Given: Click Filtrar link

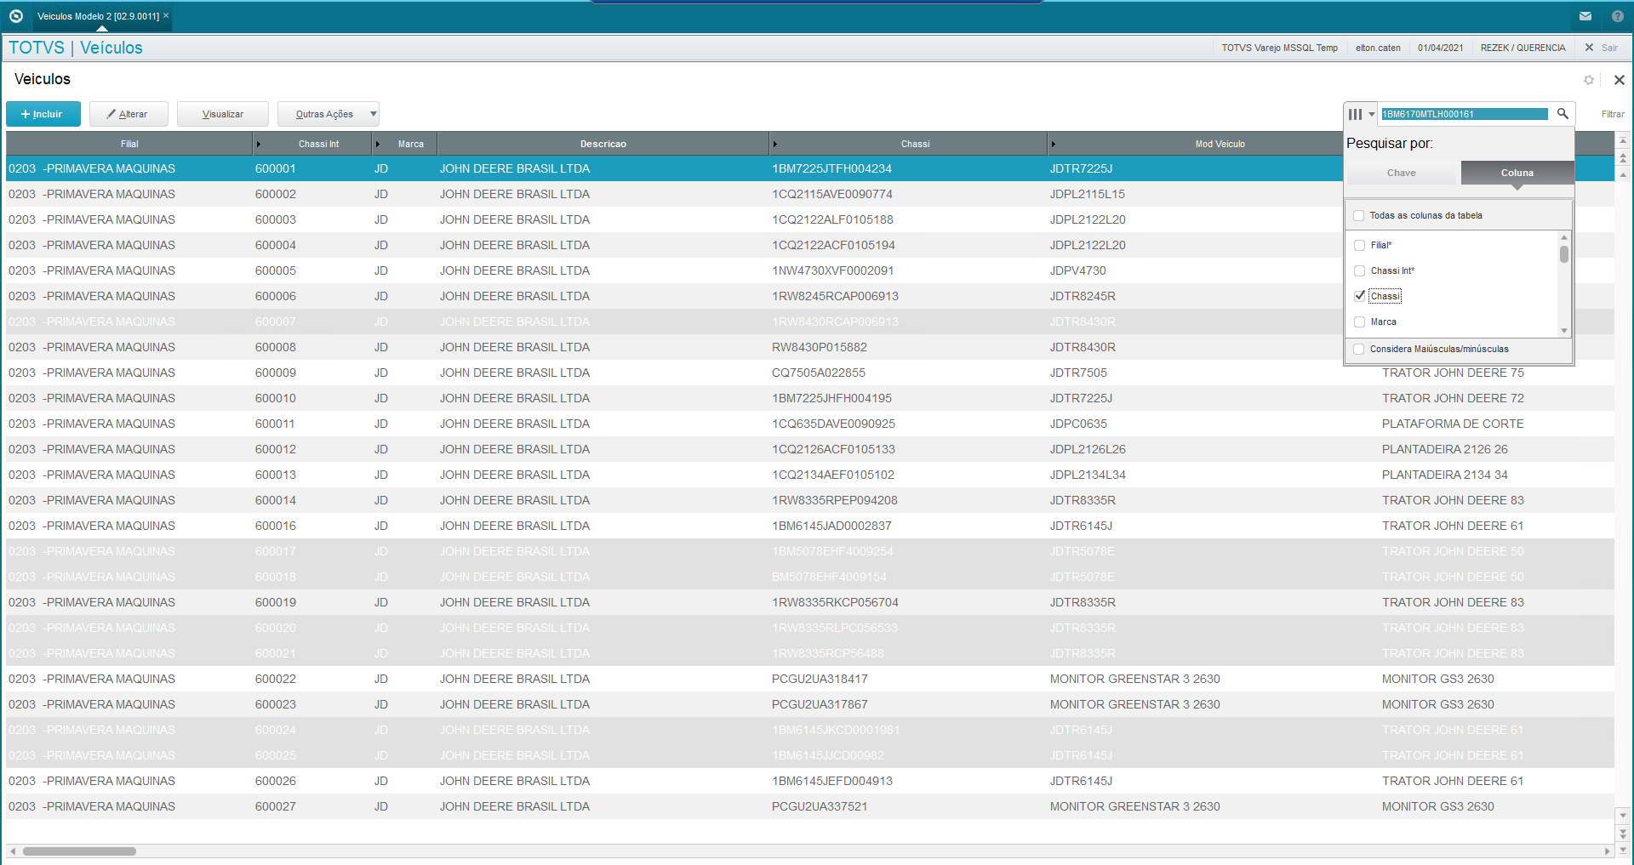Looking at the screenshot, I should tap(1613, 114).
